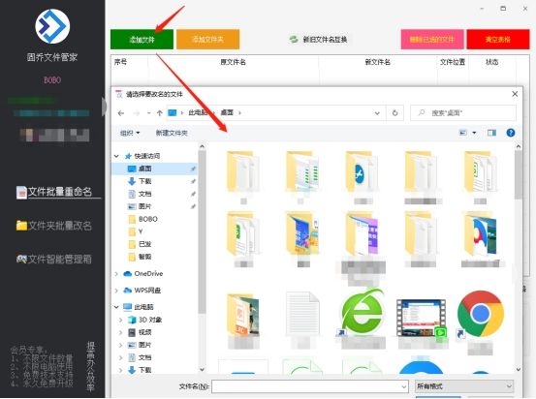Select the blank text document file
This screenshot has height=399, width=536.
pyautogui.click(x=302, y=314)
